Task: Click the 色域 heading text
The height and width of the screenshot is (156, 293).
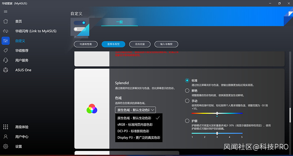Action: [x=118, y=98]
